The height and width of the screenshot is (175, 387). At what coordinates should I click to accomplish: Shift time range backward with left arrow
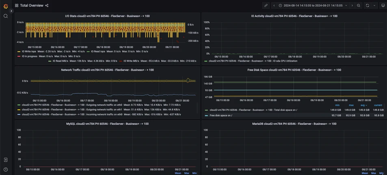coord(274,6)
